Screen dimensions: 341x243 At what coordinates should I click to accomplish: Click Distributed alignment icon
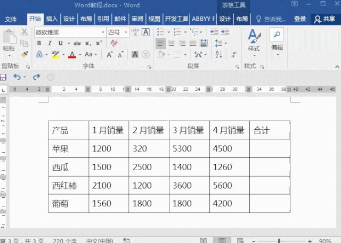(x=204, y=44)
